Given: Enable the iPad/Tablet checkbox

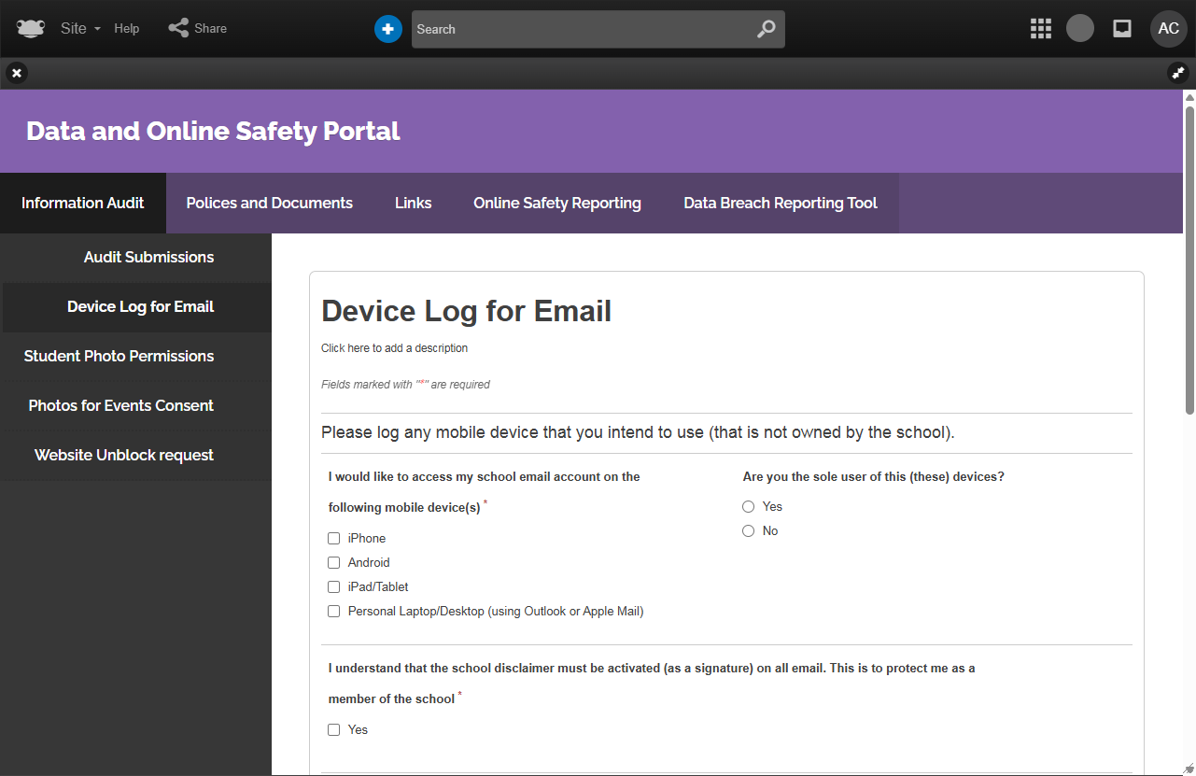Looking at the screenshot, I should [333, 587].
